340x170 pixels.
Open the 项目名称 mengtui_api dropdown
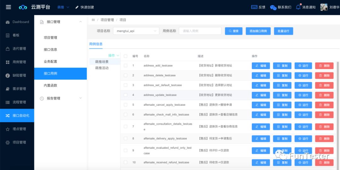pyautogui.click(x=136, y=31)
